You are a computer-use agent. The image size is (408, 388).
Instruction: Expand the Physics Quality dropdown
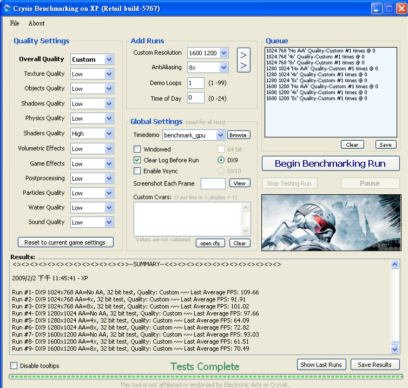[x=109, y=119]
